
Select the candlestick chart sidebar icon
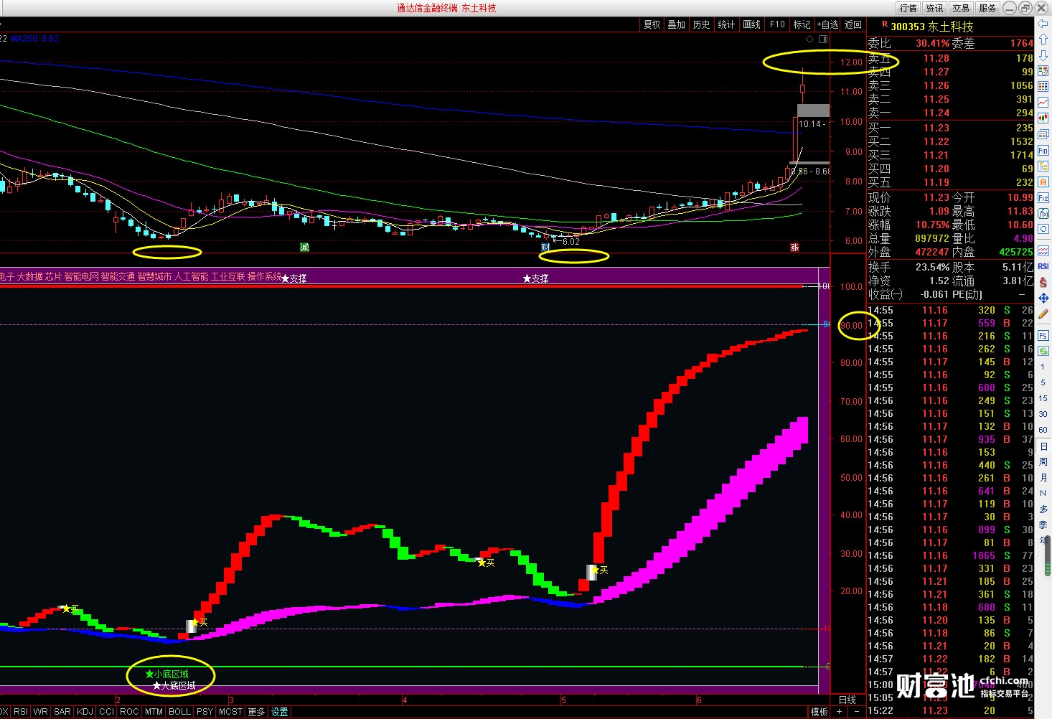coord(1043,118)
